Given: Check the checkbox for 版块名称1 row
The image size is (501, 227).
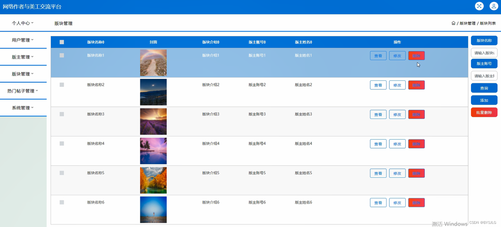Looking at the screenshot, I should [x=62, y=55].
